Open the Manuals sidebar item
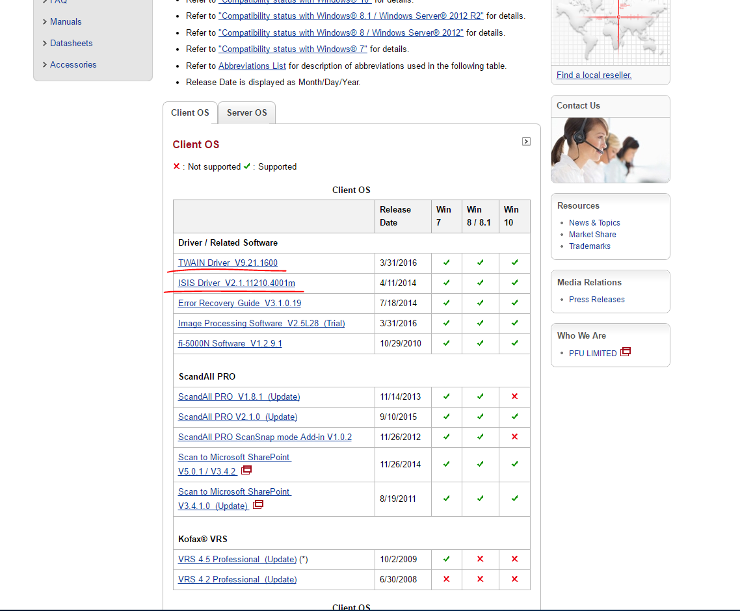 pyautogui.click(x=66, y=21)
